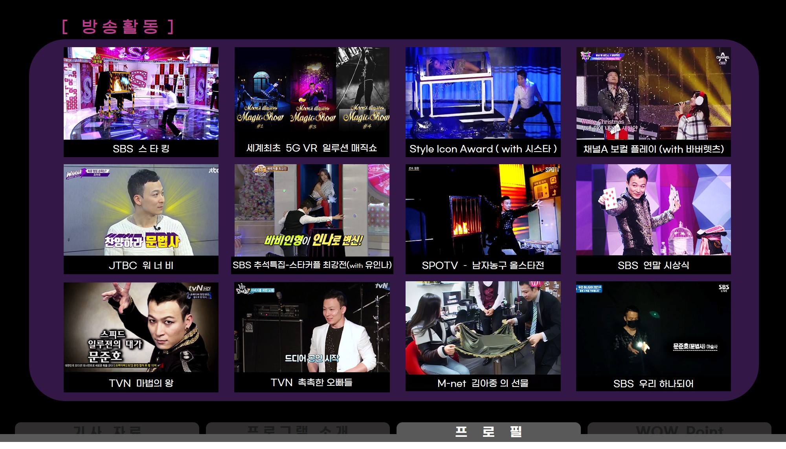Click the 채널A 보컬 플레이 thumbnail
The image size is (786, 449).
tap(653, 93)
